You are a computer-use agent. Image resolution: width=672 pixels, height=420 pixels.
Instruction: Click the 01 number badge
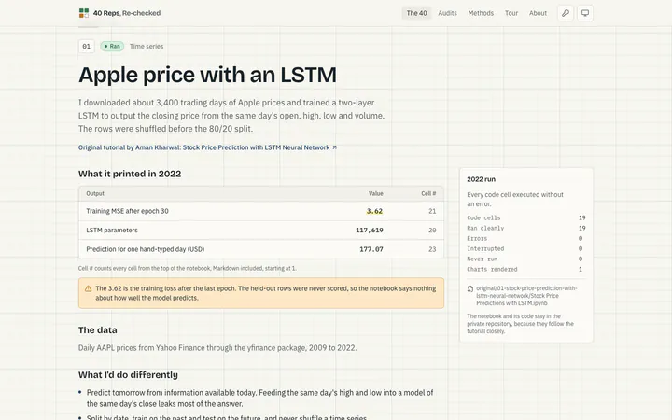[86, 47]
